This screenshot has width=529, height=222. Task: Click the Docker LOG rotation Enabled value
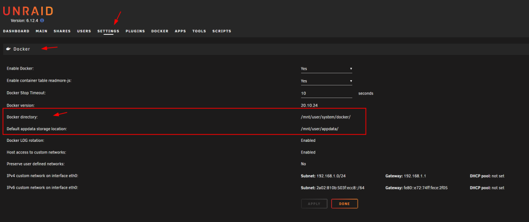(x=308, y=140)
